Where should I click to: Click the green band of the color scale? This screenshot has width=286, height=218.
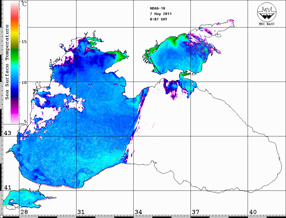click(x=15, y=55)
